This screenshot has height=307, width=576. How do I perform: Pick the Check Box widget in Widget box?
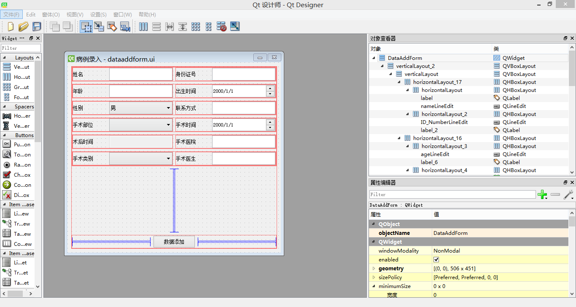point(17,175)
